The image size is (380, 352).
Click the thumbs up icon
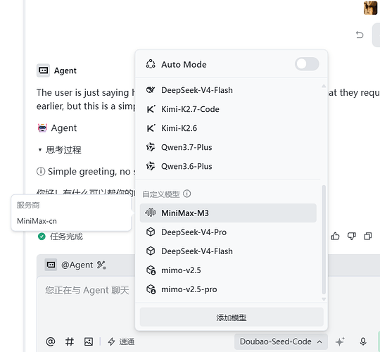click(x=336, y=236)
